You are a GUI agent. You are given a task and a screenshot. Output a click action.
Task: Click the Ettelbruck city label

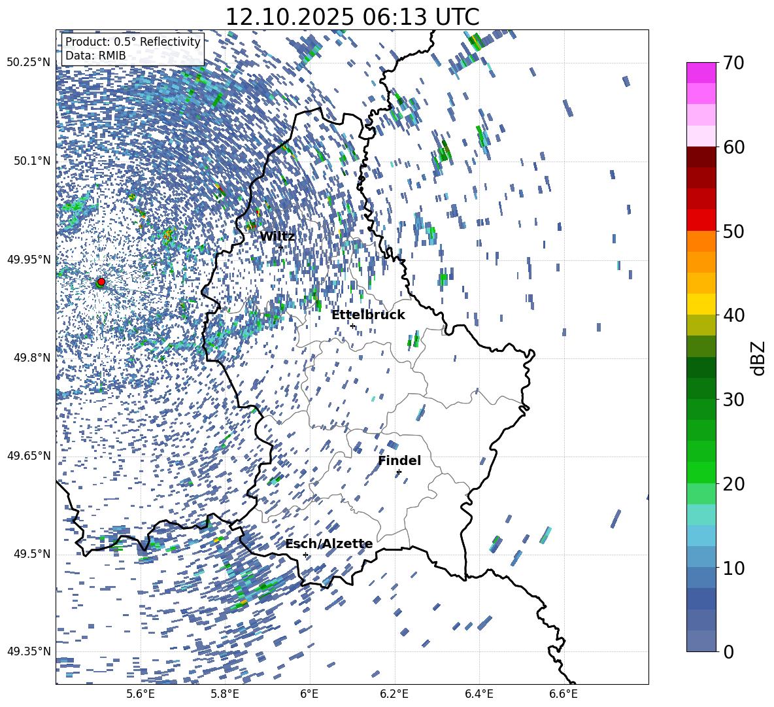368,315
